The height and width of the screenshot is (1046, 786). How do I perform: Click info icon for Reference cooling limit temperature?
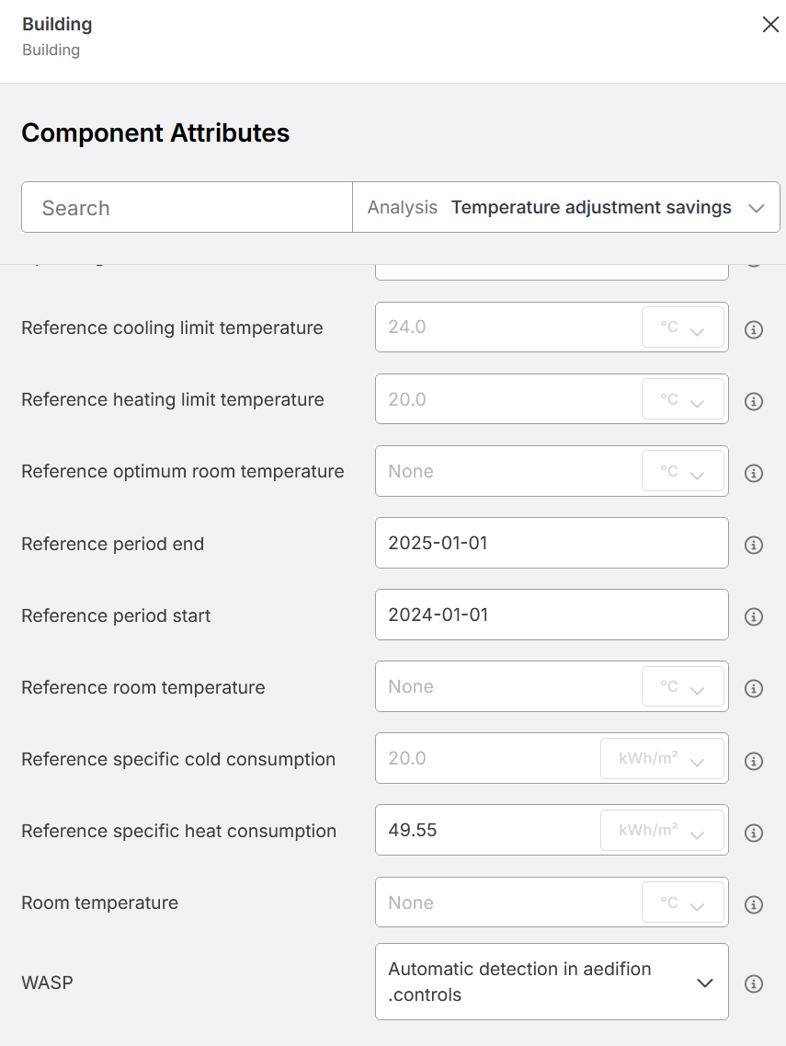pos(753,329)
